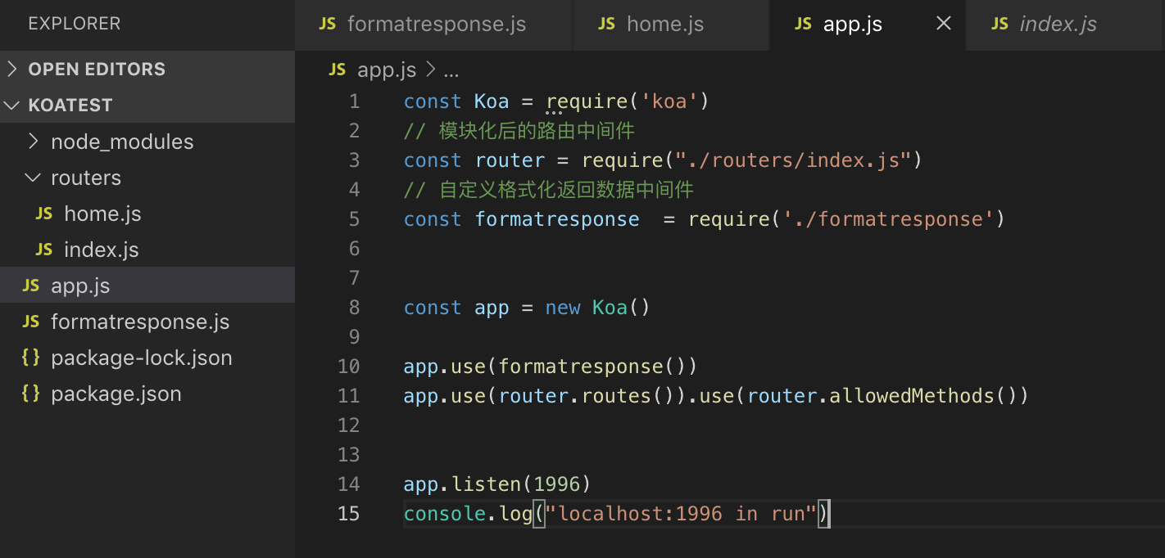Click the JSON braces icon beside package.json
Screen dimensions: 1165x558
click(31, 394)
